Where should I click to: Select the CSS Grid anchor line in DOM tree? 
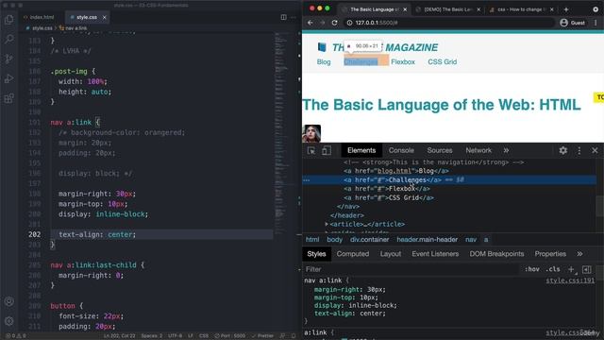(x=389, y=197)
